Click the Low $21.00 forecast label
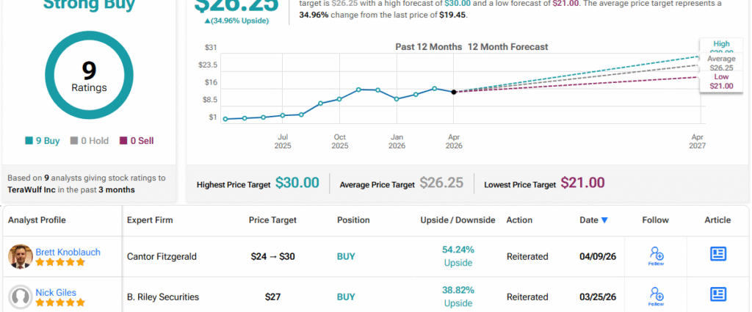This screenshot has width=752, height=312. pyautogui.click(x=720, y=81)
